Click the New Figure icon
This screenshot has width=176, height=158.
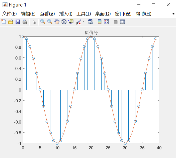pos(4,22)
